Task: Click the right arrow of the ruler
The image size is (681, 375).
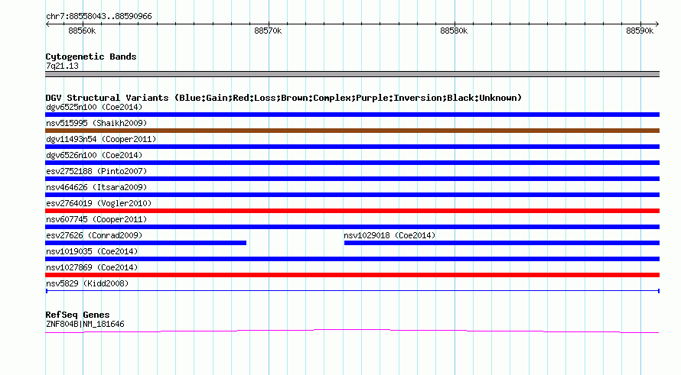Action: 657,24
